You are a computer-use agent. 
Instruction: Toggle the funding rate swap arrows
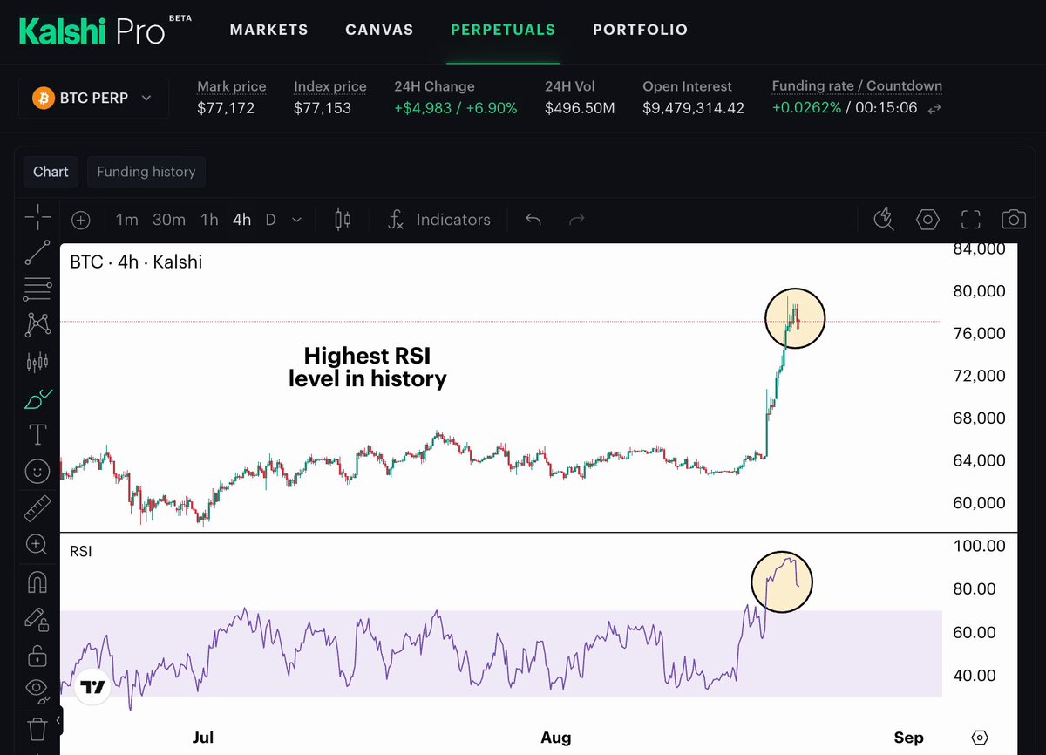934,109
